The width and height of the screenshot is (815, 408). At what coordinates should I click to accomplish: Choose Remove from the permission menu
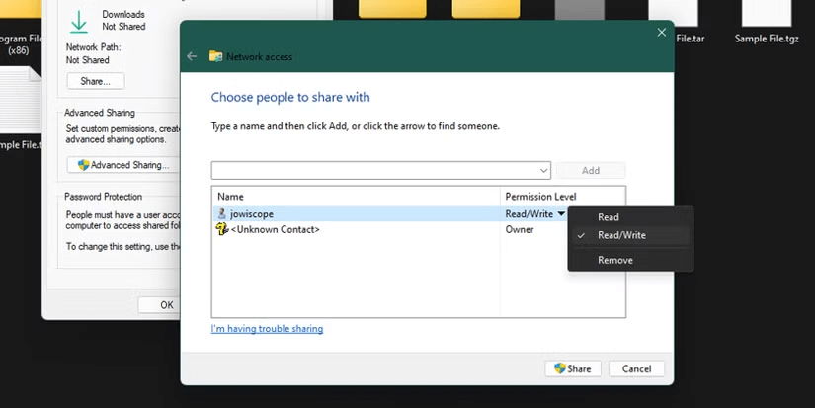[615, 261]
